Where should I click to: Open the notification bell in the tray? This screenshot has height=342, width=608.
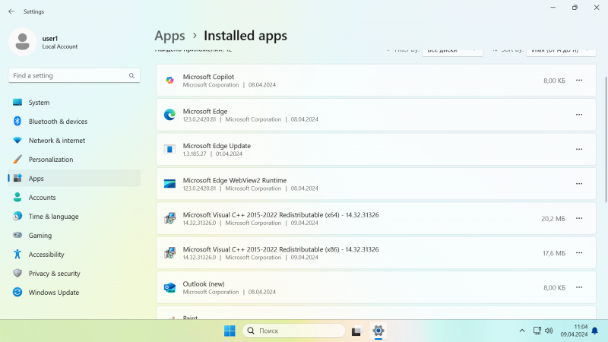(x=595, y=331)
